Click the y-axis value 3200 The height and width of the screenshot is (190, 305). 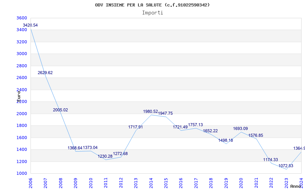[x=21, y=42]
